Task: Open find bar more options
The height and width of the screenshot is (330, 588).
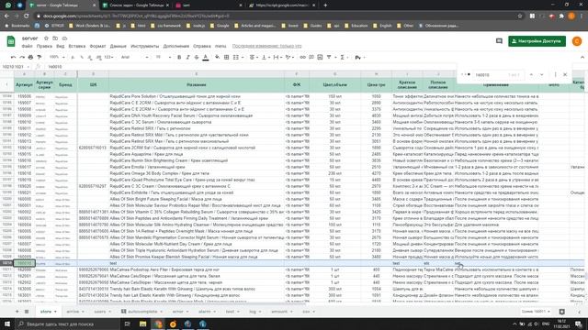Action: (555, 75)
